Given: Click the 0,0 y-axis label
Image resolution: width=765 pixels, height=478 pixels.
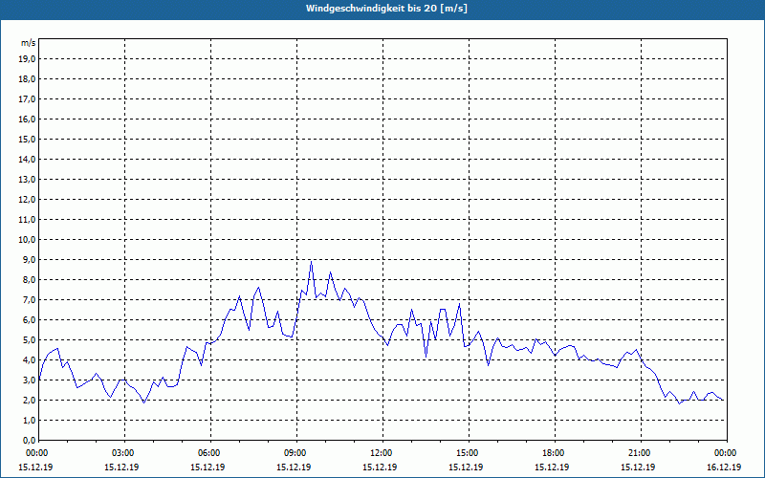Looking at the screenshot, I should coord(29,440).
